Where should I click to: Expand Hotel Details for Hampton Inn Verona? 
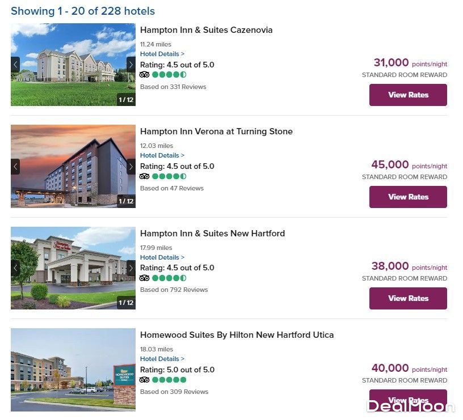tap(162, 155)
